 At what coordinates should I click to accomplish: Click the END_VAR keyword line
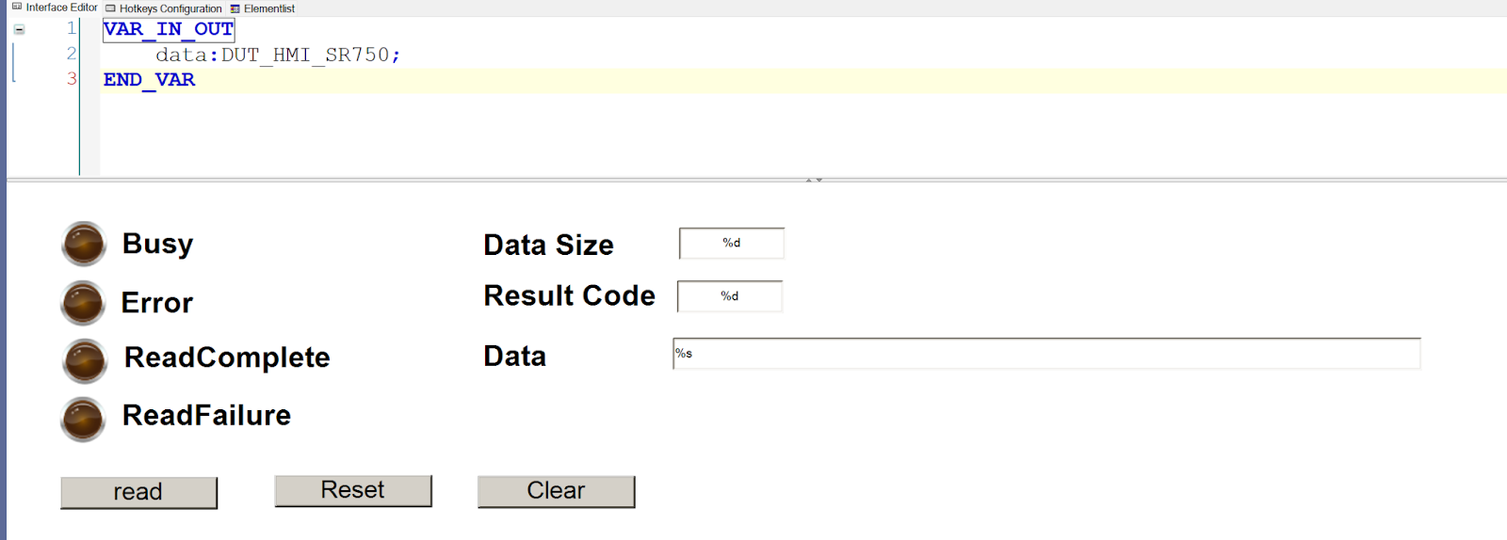tap(150, 80)
